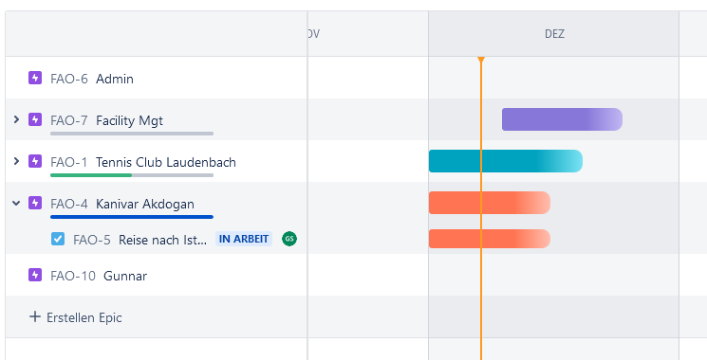Select the Gunnar epic title
This screenshot has width=707, height=360.
pos(125,276)
